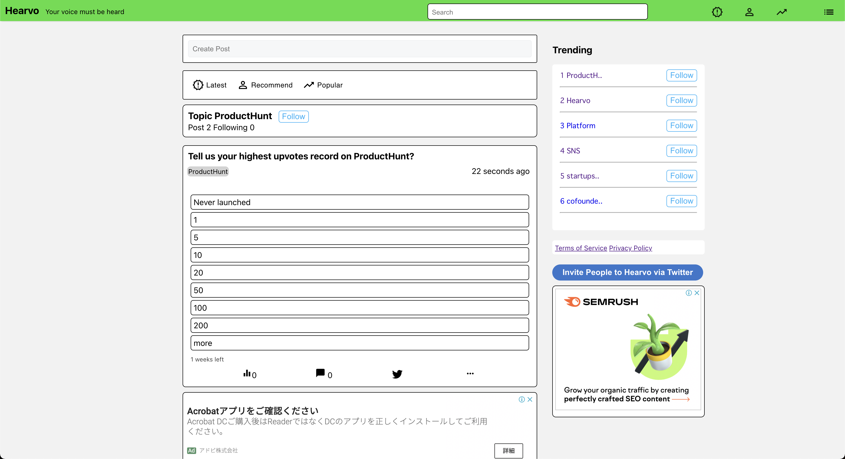Follow the Hearvo trending topic

681,101
